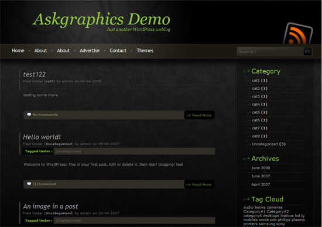322x227 pixels.
Task: Open the orange RSS feed icon
Action: (298, 34)
